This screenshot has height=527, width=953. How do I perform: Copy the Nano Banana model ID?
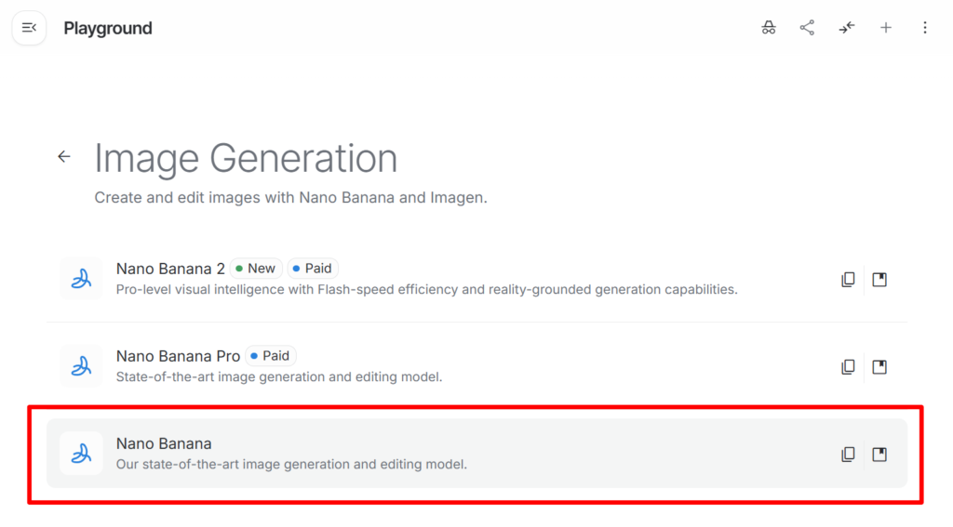(848, 454)
